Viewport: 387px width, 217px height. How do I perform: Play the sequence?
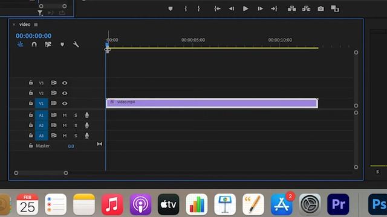pos(246,9)
